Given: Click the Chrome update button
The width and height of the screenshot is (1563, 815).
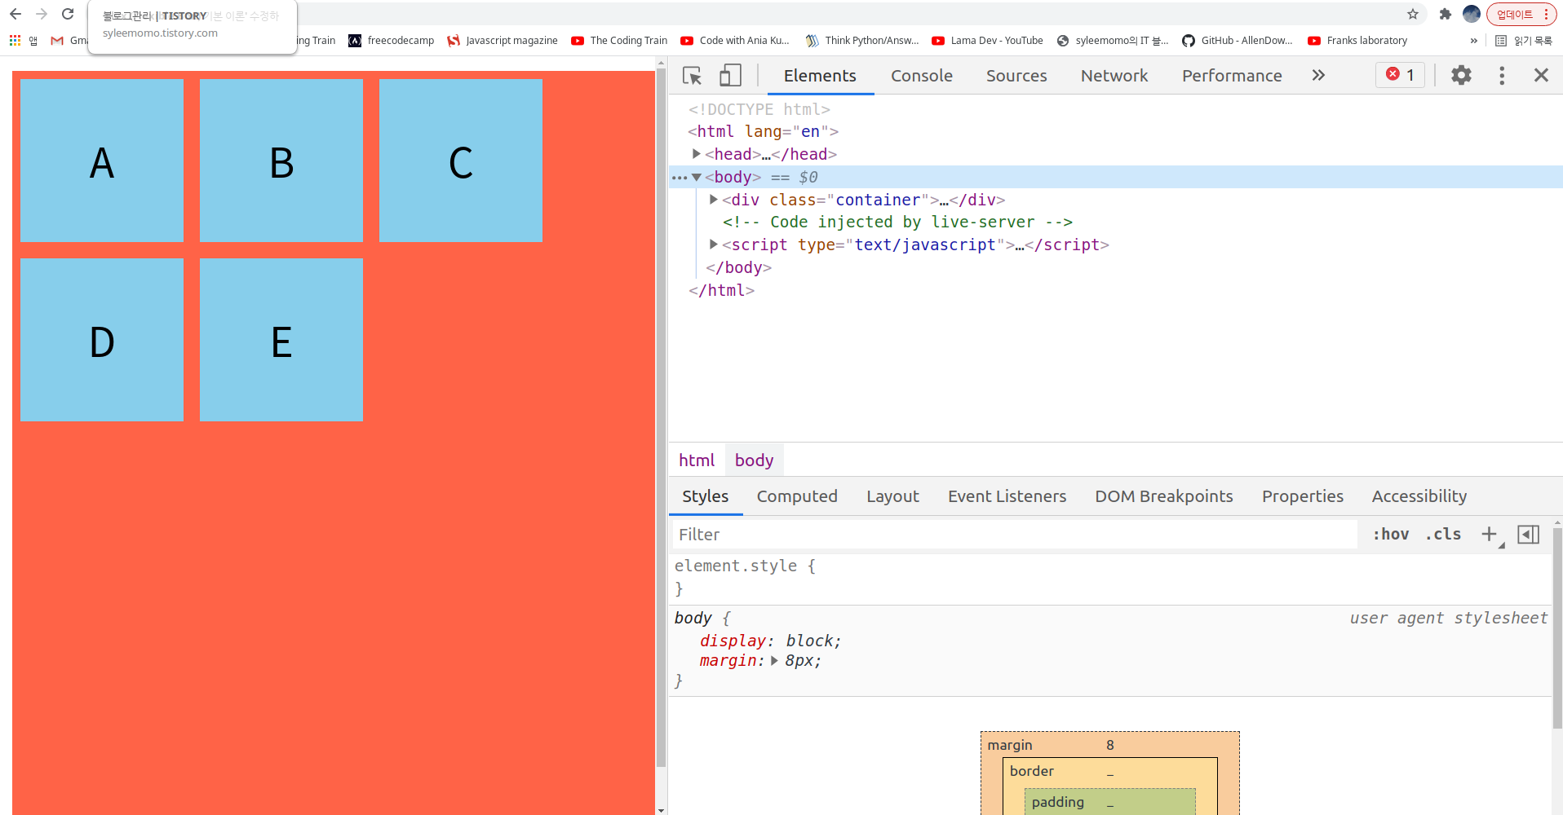Looking at the screenshot, I should click(x=1521, y=14).
